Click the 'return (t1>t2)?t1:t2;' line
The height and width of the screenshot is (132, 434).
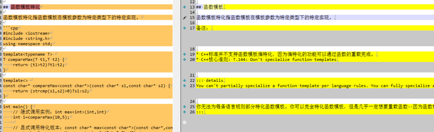pos(39,65)
